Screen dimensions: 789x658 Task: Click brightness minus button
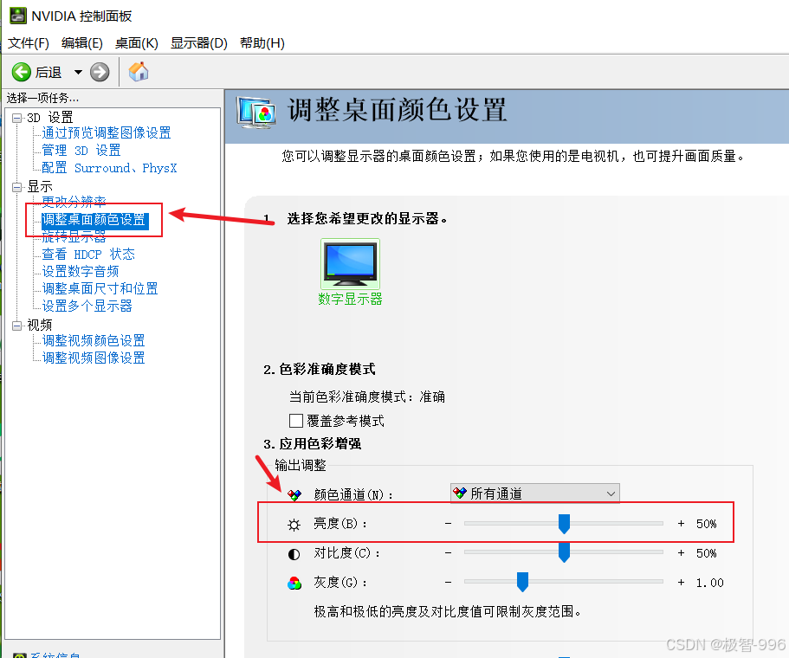point(448,524)
